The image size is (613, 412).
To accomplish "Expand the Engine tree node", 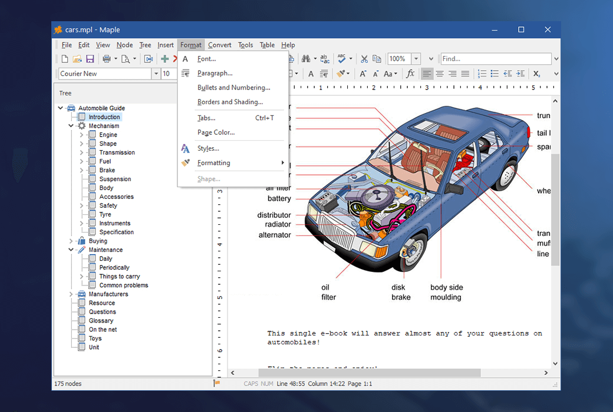I will pyautogui.click(x=81, y=135).
